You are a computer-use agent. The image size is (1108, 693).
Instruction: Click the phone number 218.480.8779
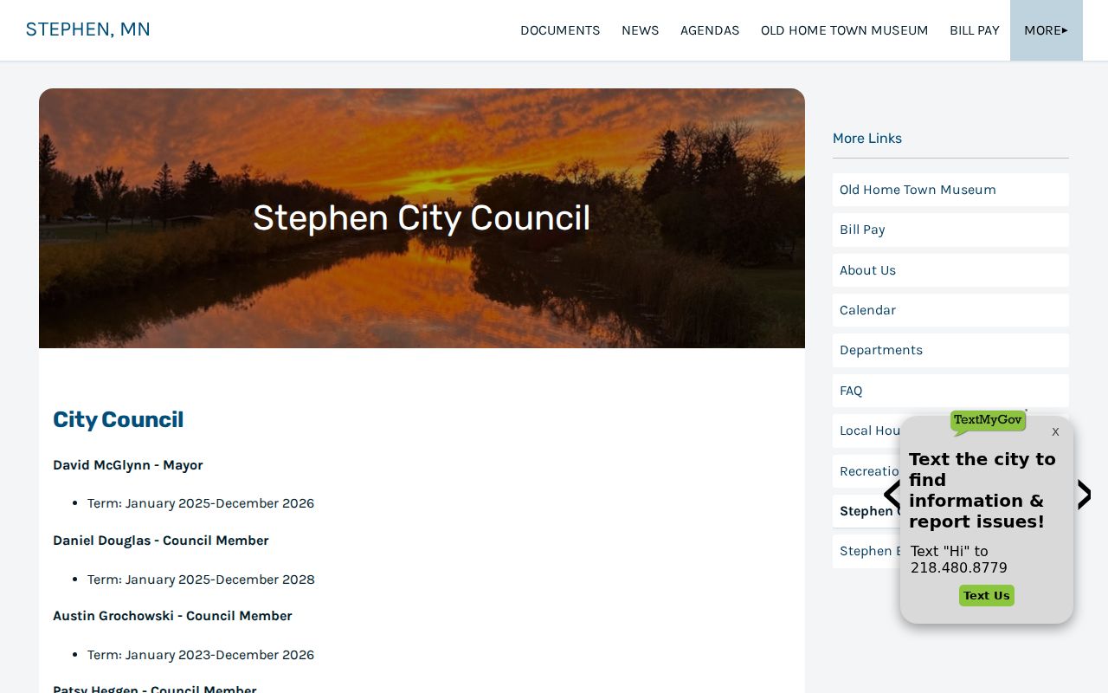959,568
